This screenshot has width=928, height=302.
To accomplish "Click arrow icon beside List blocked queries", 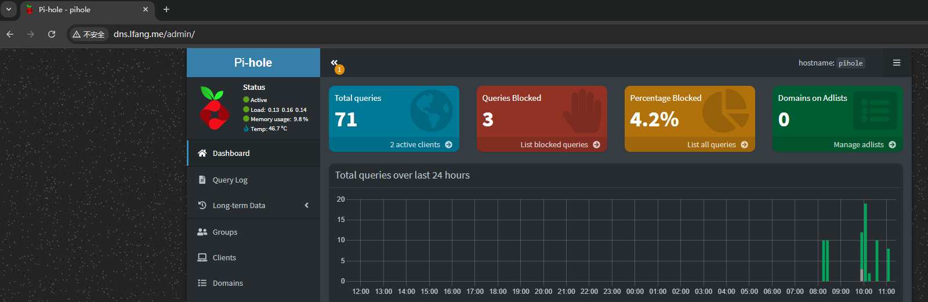I will [596, 145].
